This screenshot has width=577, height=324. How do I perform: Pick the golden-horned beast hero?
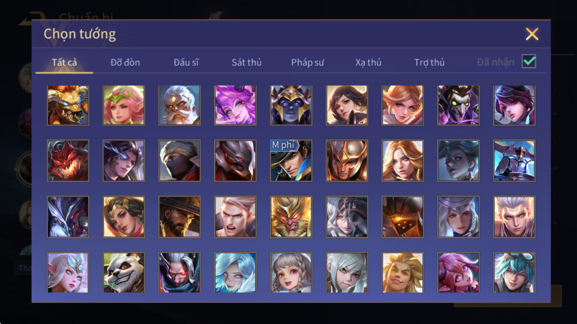click(x=68, y=105)
